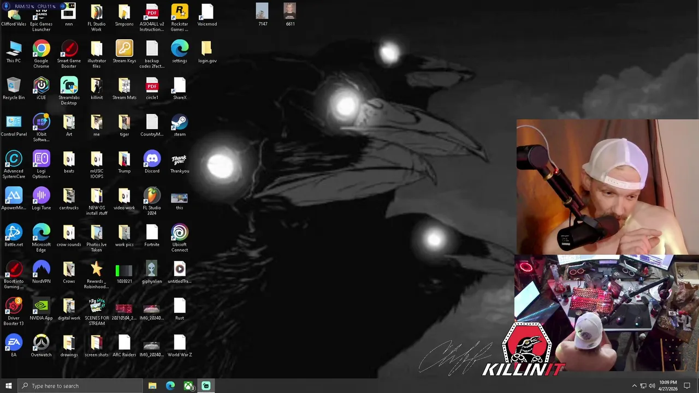Screen dimensions: 699x393
Task: Select the Stream Mats folder
Action: [x=124, y=88]
